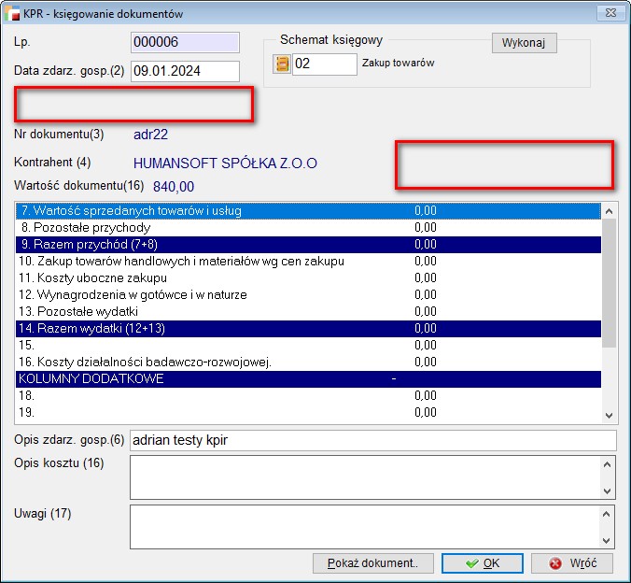Click the schemat księgowy lookup icon
Screen dimensions: 631x583
281,64
